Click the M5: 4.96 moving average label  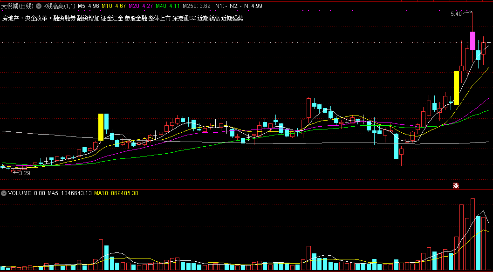click(x=89, y=6)
